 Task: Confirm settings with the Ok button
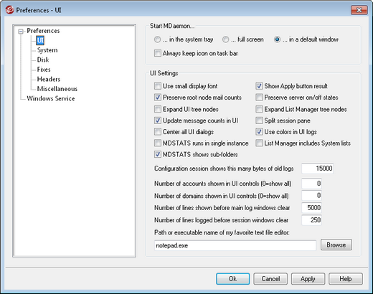232,279
